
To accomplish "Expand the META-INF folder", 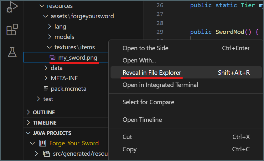I will click(x=46, y=78).
